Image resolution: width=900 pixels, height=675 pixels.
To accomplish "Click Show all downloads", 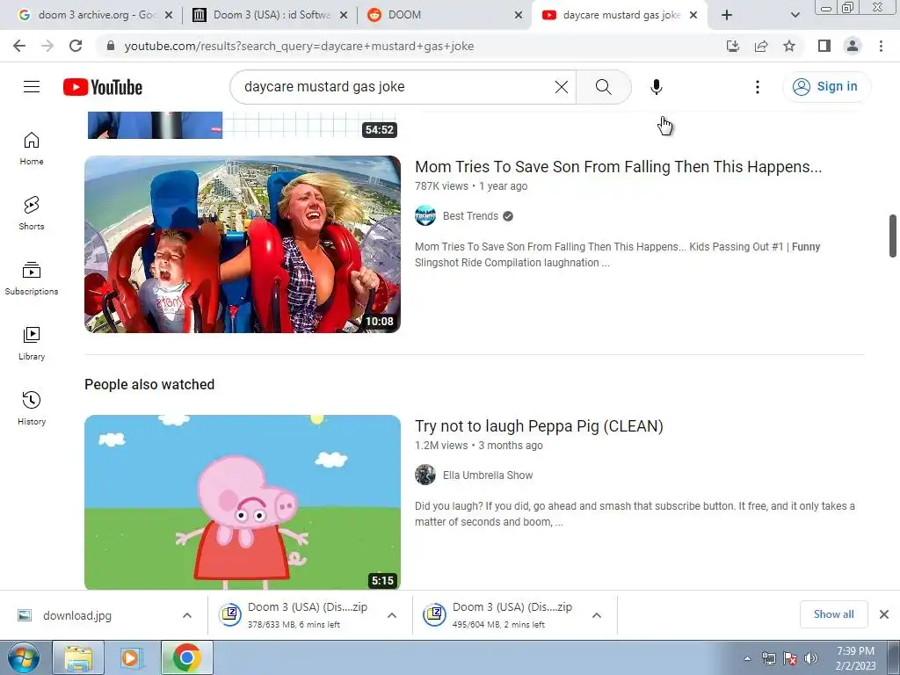I will 833,614.
